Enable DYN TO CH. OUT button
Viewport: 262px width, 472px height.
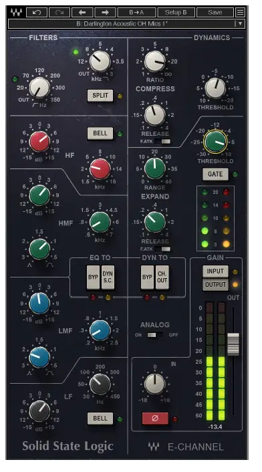tap(162, 277)
